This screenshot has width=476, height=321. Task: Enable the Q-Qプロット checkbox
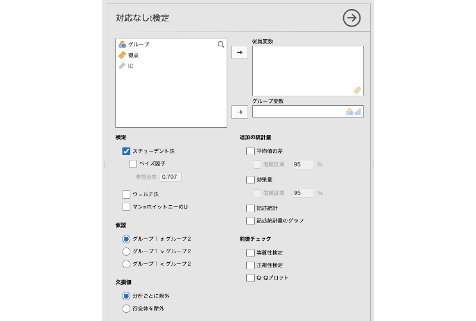point(250,278)
